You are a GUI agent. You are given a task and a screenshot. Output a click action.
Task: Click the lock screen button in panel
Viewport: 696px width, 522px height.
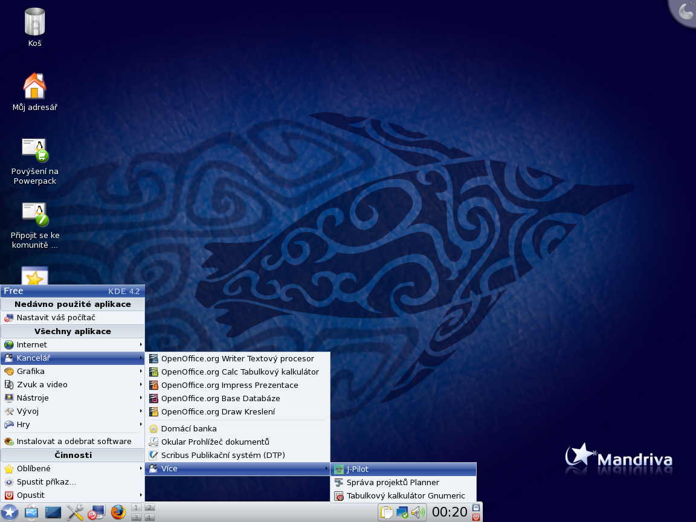(476, 507)
